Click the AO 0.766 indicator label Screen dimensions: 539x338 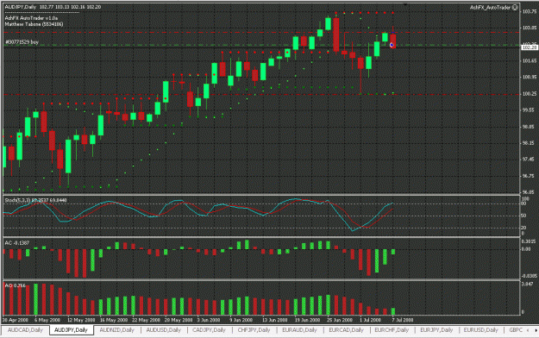click(x=15, y=285)
